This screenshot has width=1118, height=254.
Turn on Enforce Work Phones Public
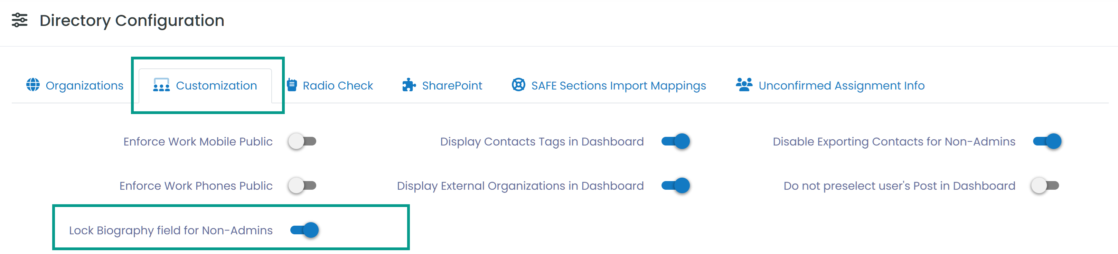(302, 186)
